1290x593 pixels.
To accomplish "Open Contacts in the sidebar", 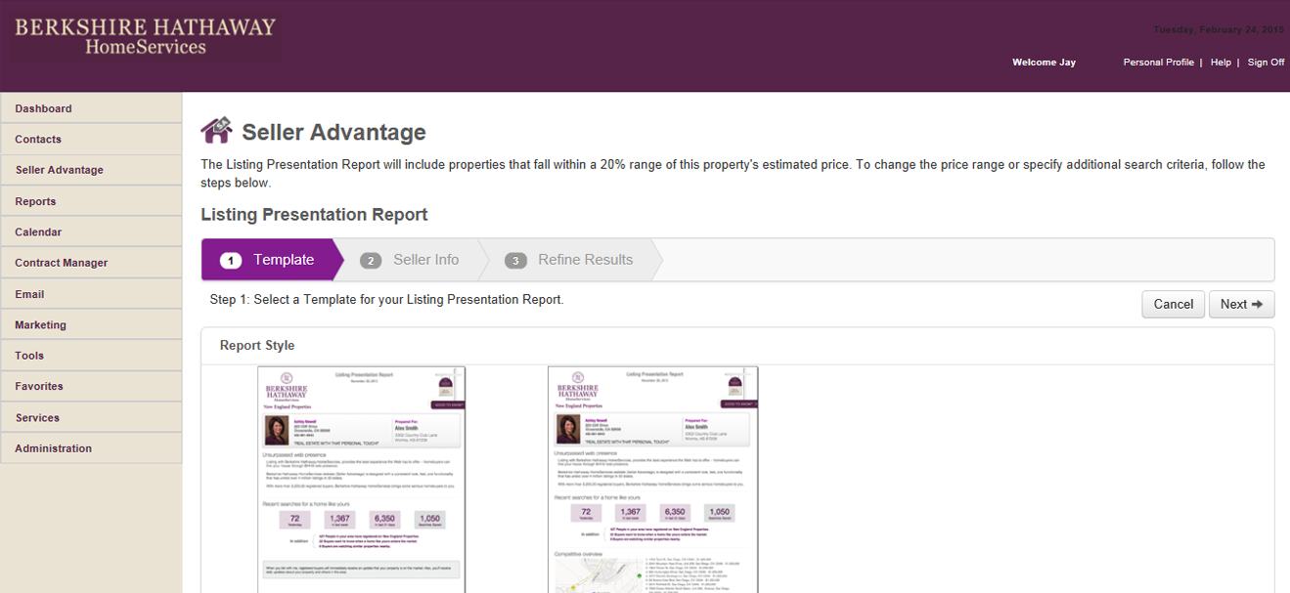I will pyautogui.click(x=91, y=140).
